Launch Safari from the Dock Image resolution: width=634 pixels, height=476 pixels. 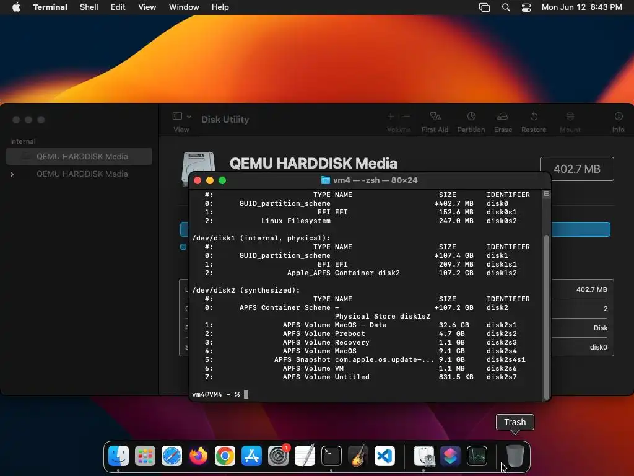coord(172,456)
